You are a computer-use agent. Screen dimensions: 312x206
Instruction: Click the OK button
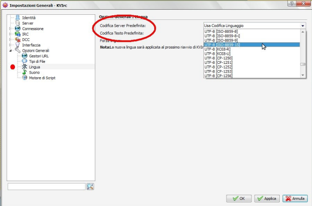[239, 198]
